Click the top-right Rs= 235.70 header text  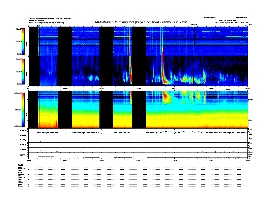(x=232, y=23)
